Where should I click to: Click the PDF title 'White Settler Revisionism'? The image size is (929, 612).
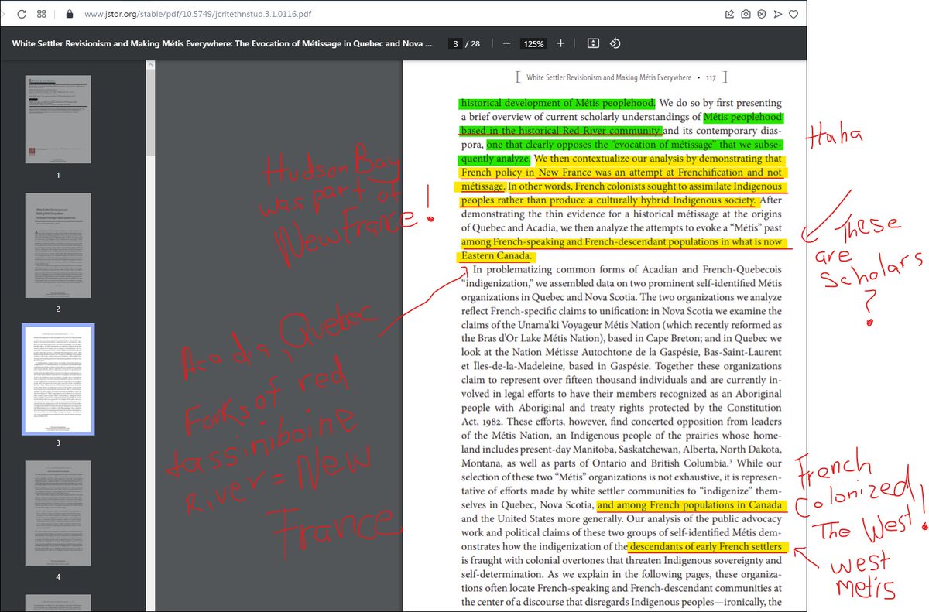click(x=222, y=44)
